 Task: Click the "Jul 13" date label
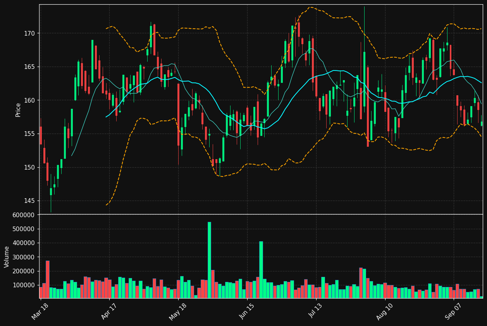coord(316,311)
